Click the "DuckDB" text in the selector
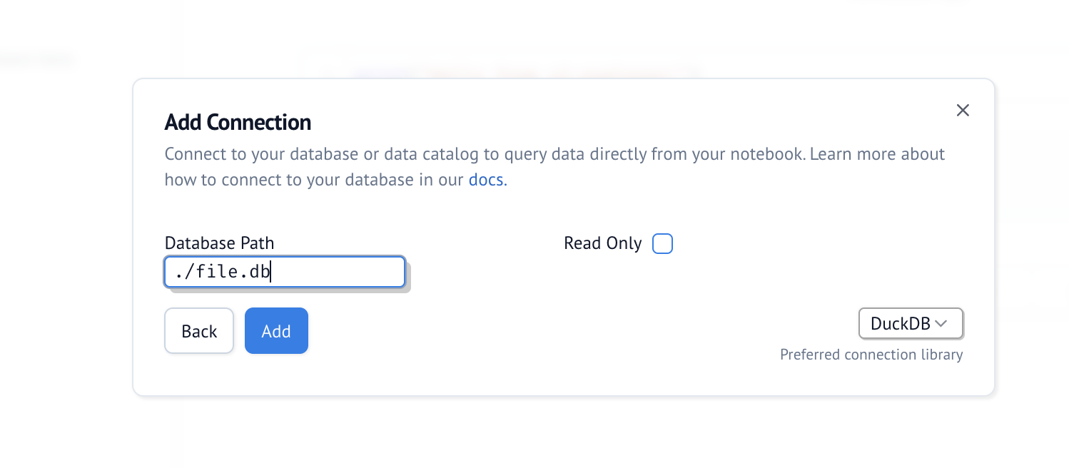This screenshot has width=1069, height=468. [900, 324]
